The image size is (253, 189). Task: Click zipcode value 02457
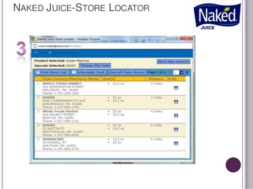71,65
